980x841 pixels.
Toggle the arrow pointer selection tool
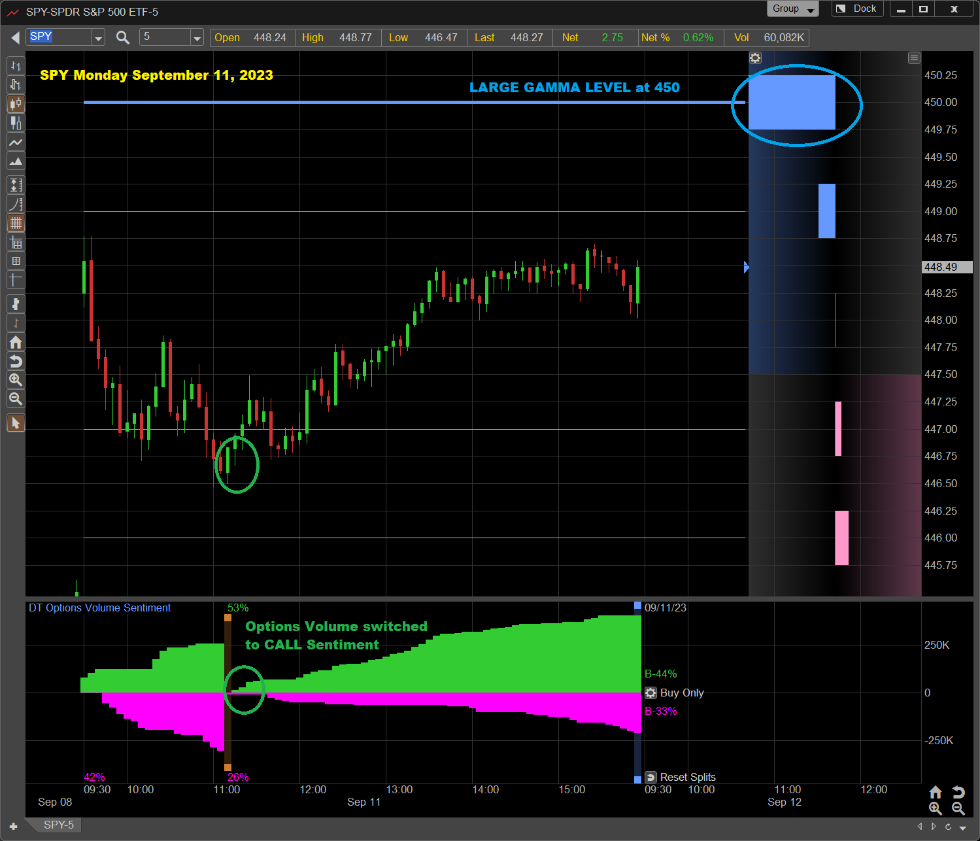point(16,423)
